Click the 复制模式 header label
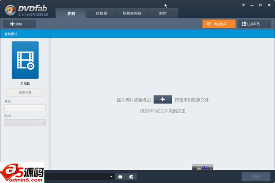 pyautogui.click(x=11, y=34)
